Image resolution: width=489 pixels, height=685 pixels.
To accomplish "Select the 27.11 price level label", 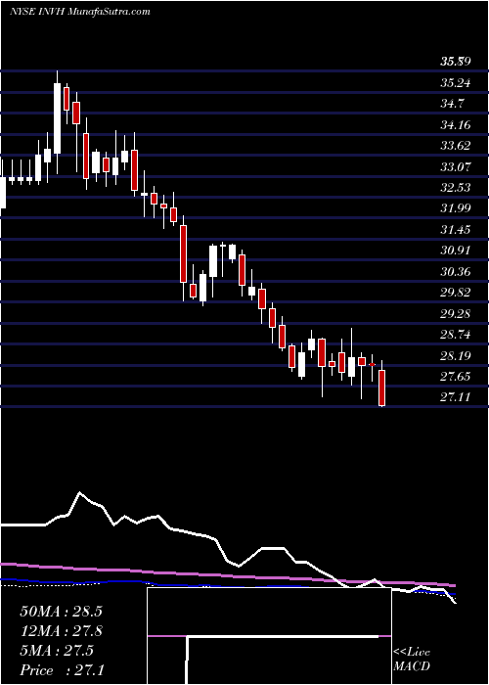I will tap(456, 397).
